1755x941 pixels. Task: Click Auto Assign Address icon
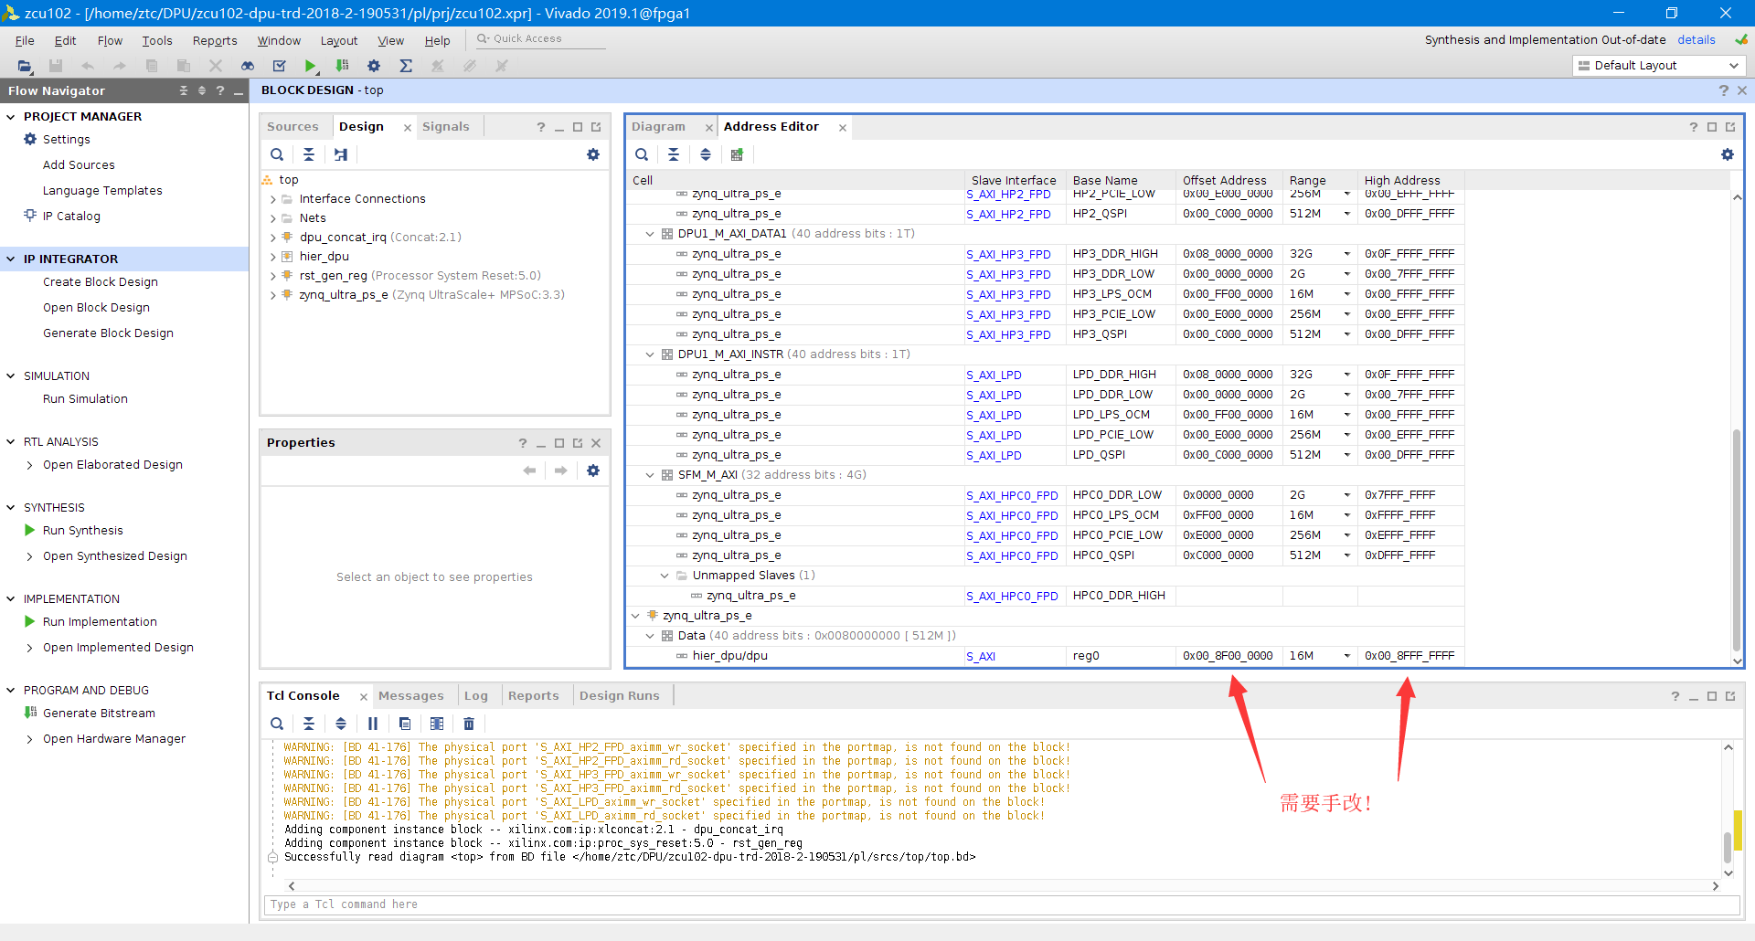coord(737,154)
